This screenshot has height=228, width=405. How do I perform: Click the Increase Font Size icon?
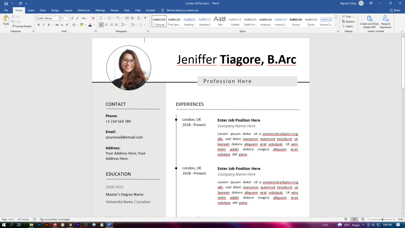72,18
